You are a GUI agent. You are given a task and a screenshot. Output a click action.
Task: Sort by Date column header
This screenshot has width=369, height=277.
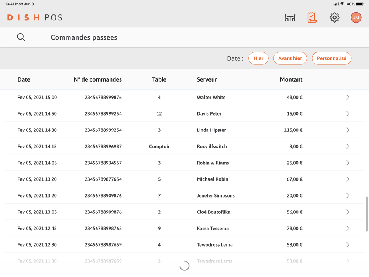point(24,79)
